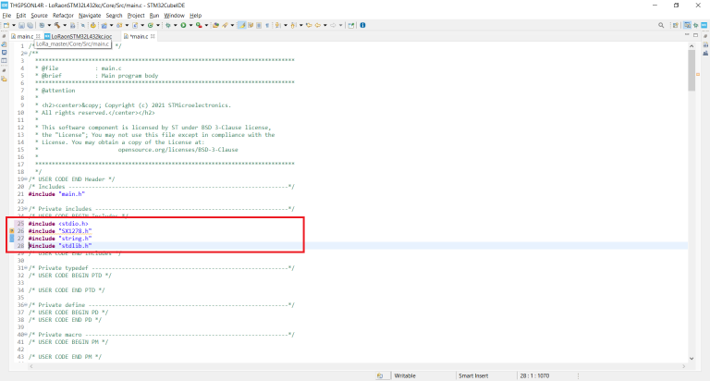This screenshot has width=710, height=381.
Task: Collapse the header comment fold at line 2
Action: point(23,54)
